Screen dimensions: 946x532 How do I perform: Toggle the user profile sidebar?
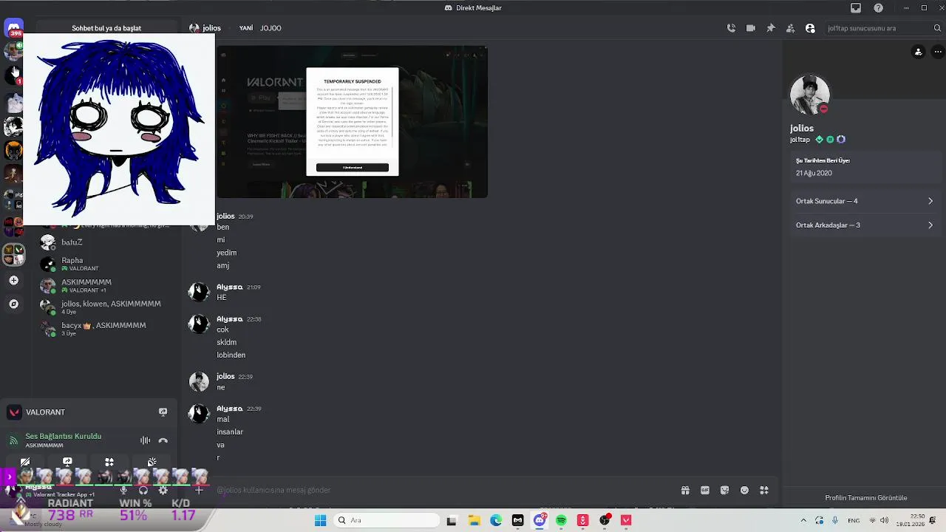(810, 28)
